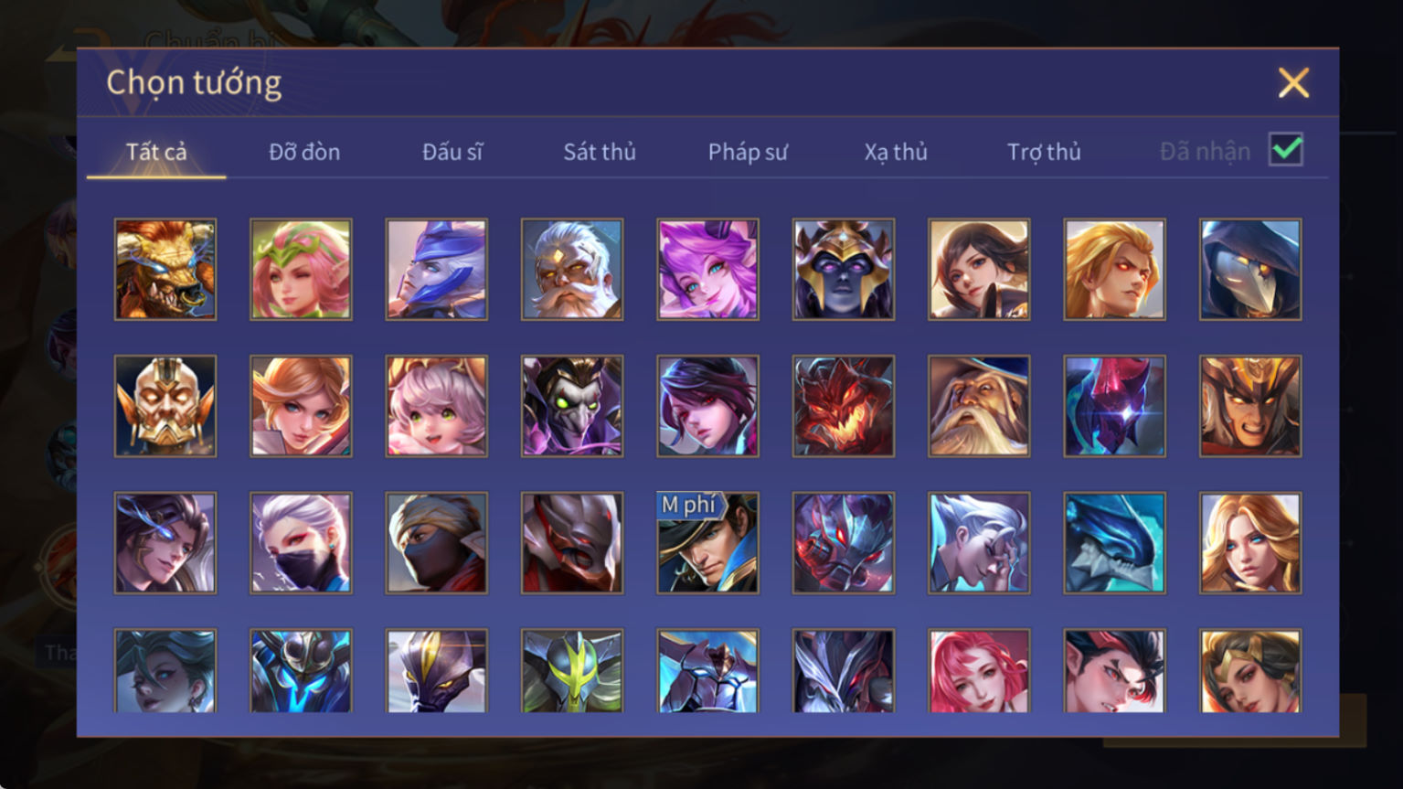Choose the white-bearded old man hero
The width and height of the screenshot is (1403, 789).
click(572, 269)
